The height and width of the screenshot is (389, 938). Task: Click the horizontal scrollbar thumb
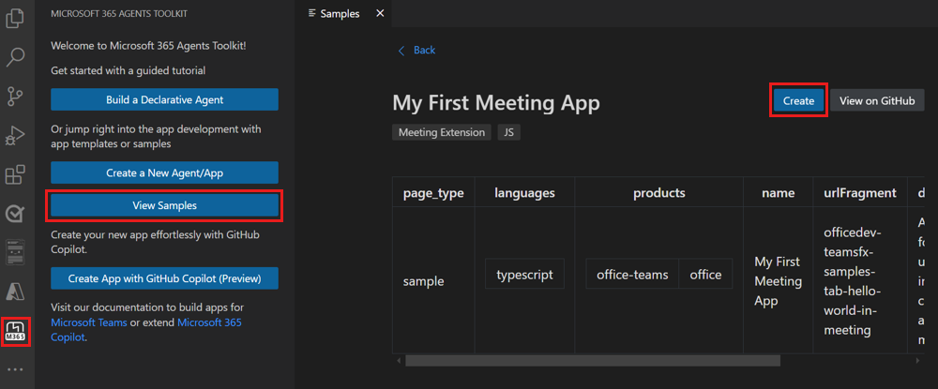592,360
